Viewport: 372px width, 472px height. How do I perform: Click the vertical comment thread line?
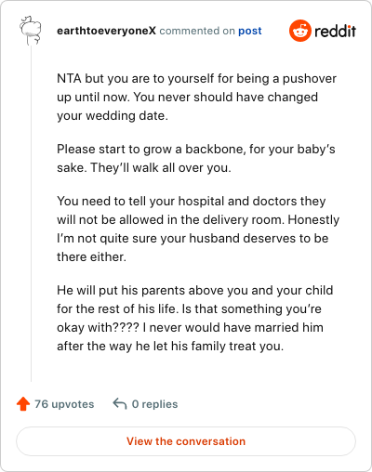pos(31,214)
